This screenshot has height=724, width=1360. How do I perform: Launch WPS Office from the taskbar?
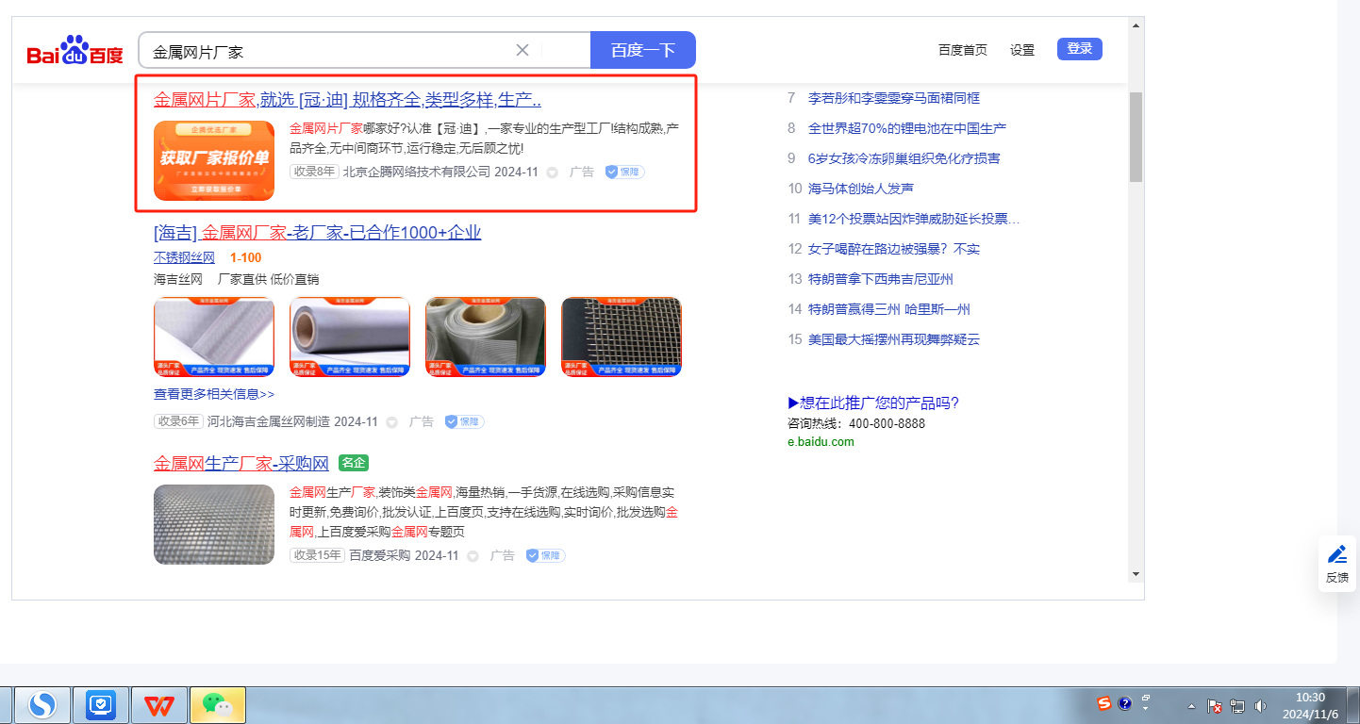pos(159,704)
